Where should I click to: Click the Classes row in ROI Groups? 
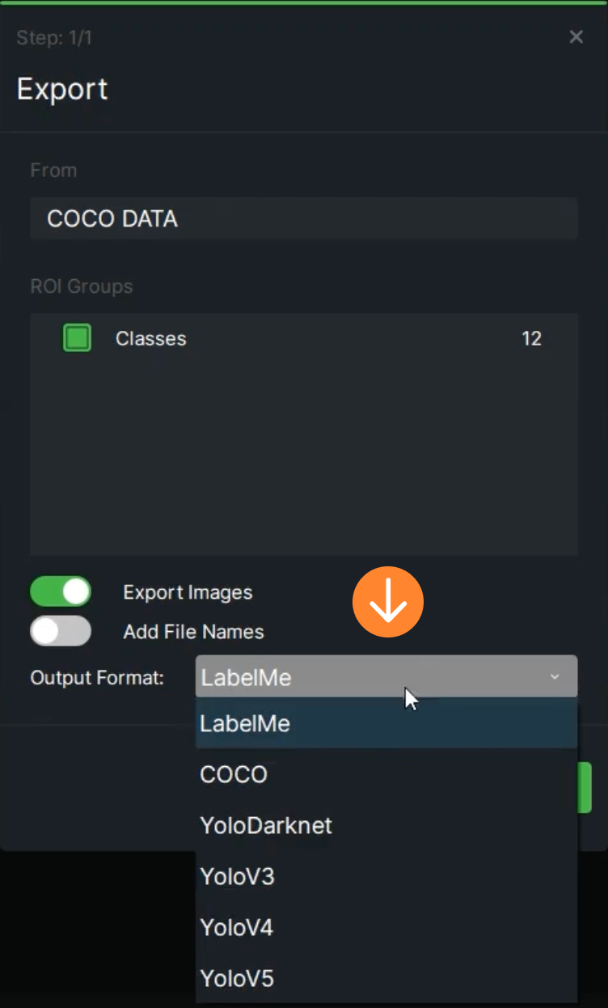(x=304, y=338)
